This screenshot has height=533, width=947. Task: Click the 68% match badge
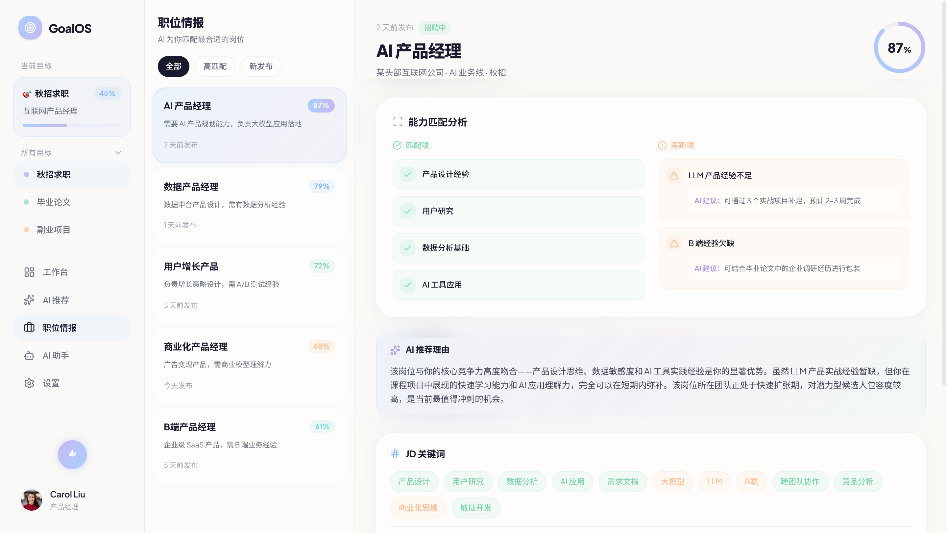322,346
